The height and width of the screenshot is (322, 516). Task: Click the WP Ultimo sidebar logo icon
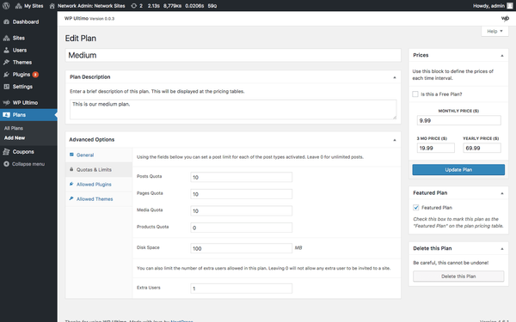(6, 102)
